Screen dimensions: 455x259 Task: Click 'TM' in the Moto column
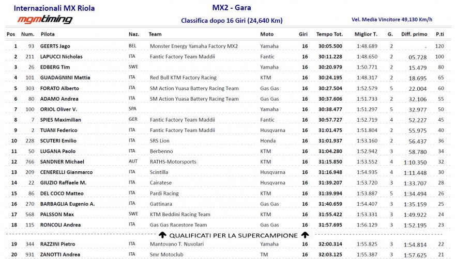[264, 255]
